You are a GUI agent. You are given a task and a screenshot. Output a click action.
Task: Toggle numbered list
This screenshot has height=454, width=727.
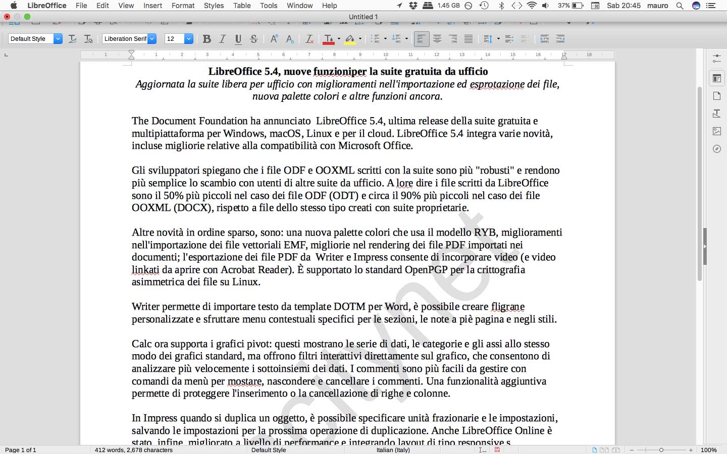pyautogui.click(x=397, y=39)
